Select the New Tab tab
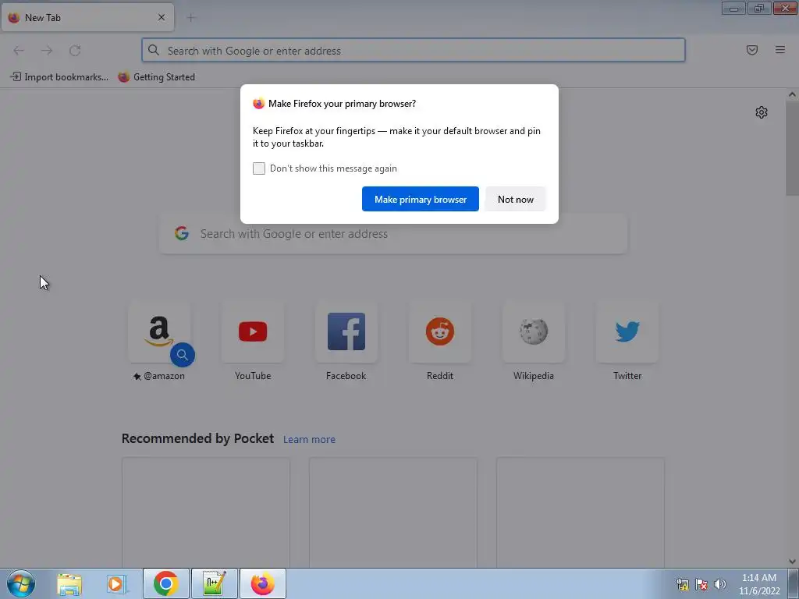The image size is (799, 599). coord(87,17)
